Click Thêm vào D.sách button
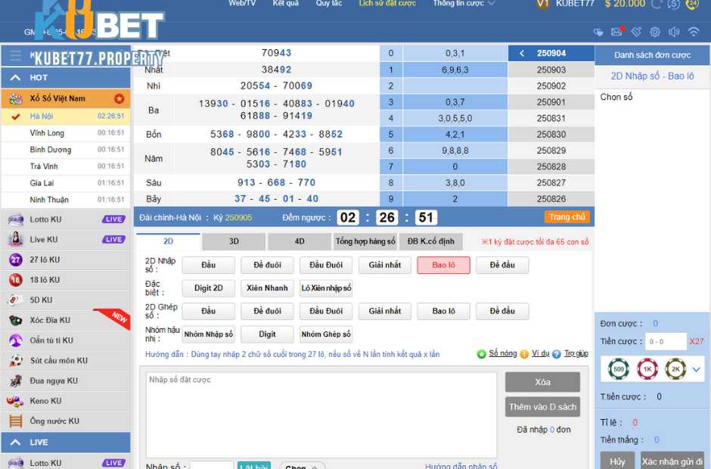This screenshot has width=711, height=469. click(x=542, y=407)
